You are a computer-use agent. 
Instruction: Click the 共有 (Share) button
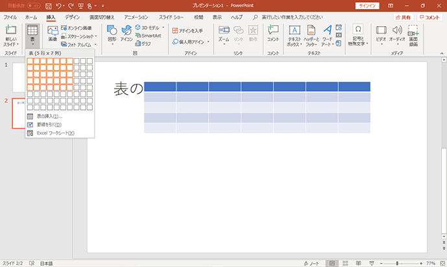tap(404, 17)
